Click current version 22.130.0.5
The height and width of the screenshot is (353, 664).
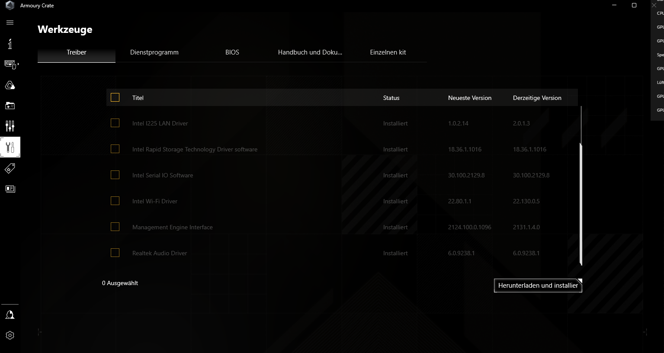click(526, 201)
